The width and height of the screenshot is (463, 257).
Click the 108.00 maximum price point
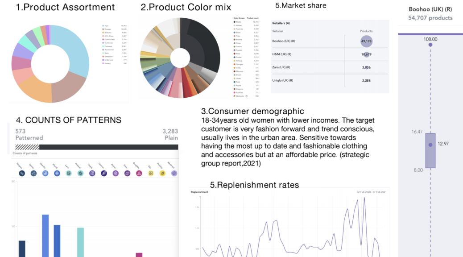click(x=430, y=45)
